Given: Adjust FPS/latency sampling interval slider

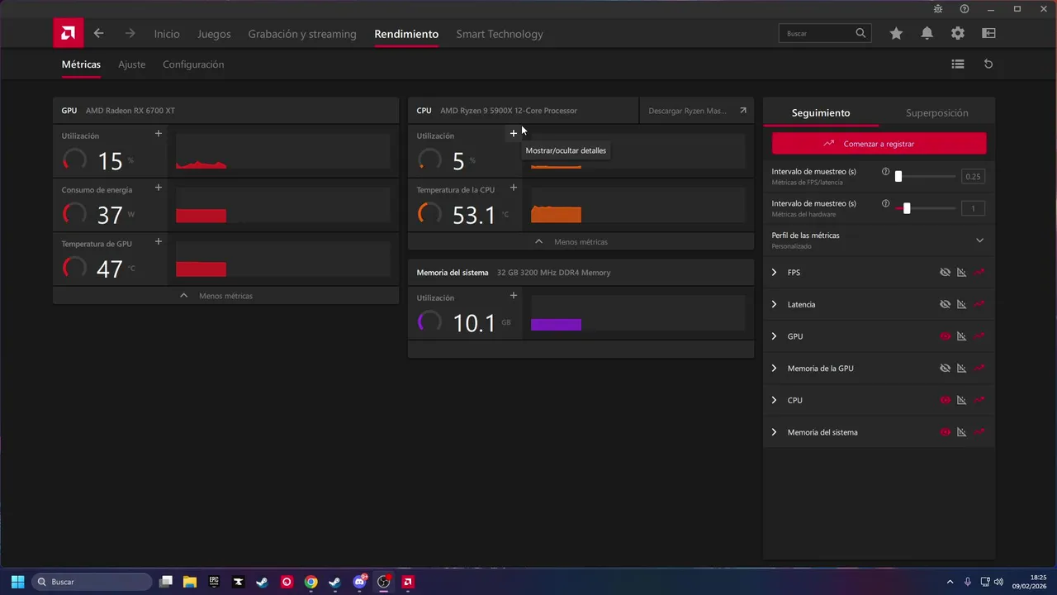Looking at the screenshot, I should click(926, 176).
